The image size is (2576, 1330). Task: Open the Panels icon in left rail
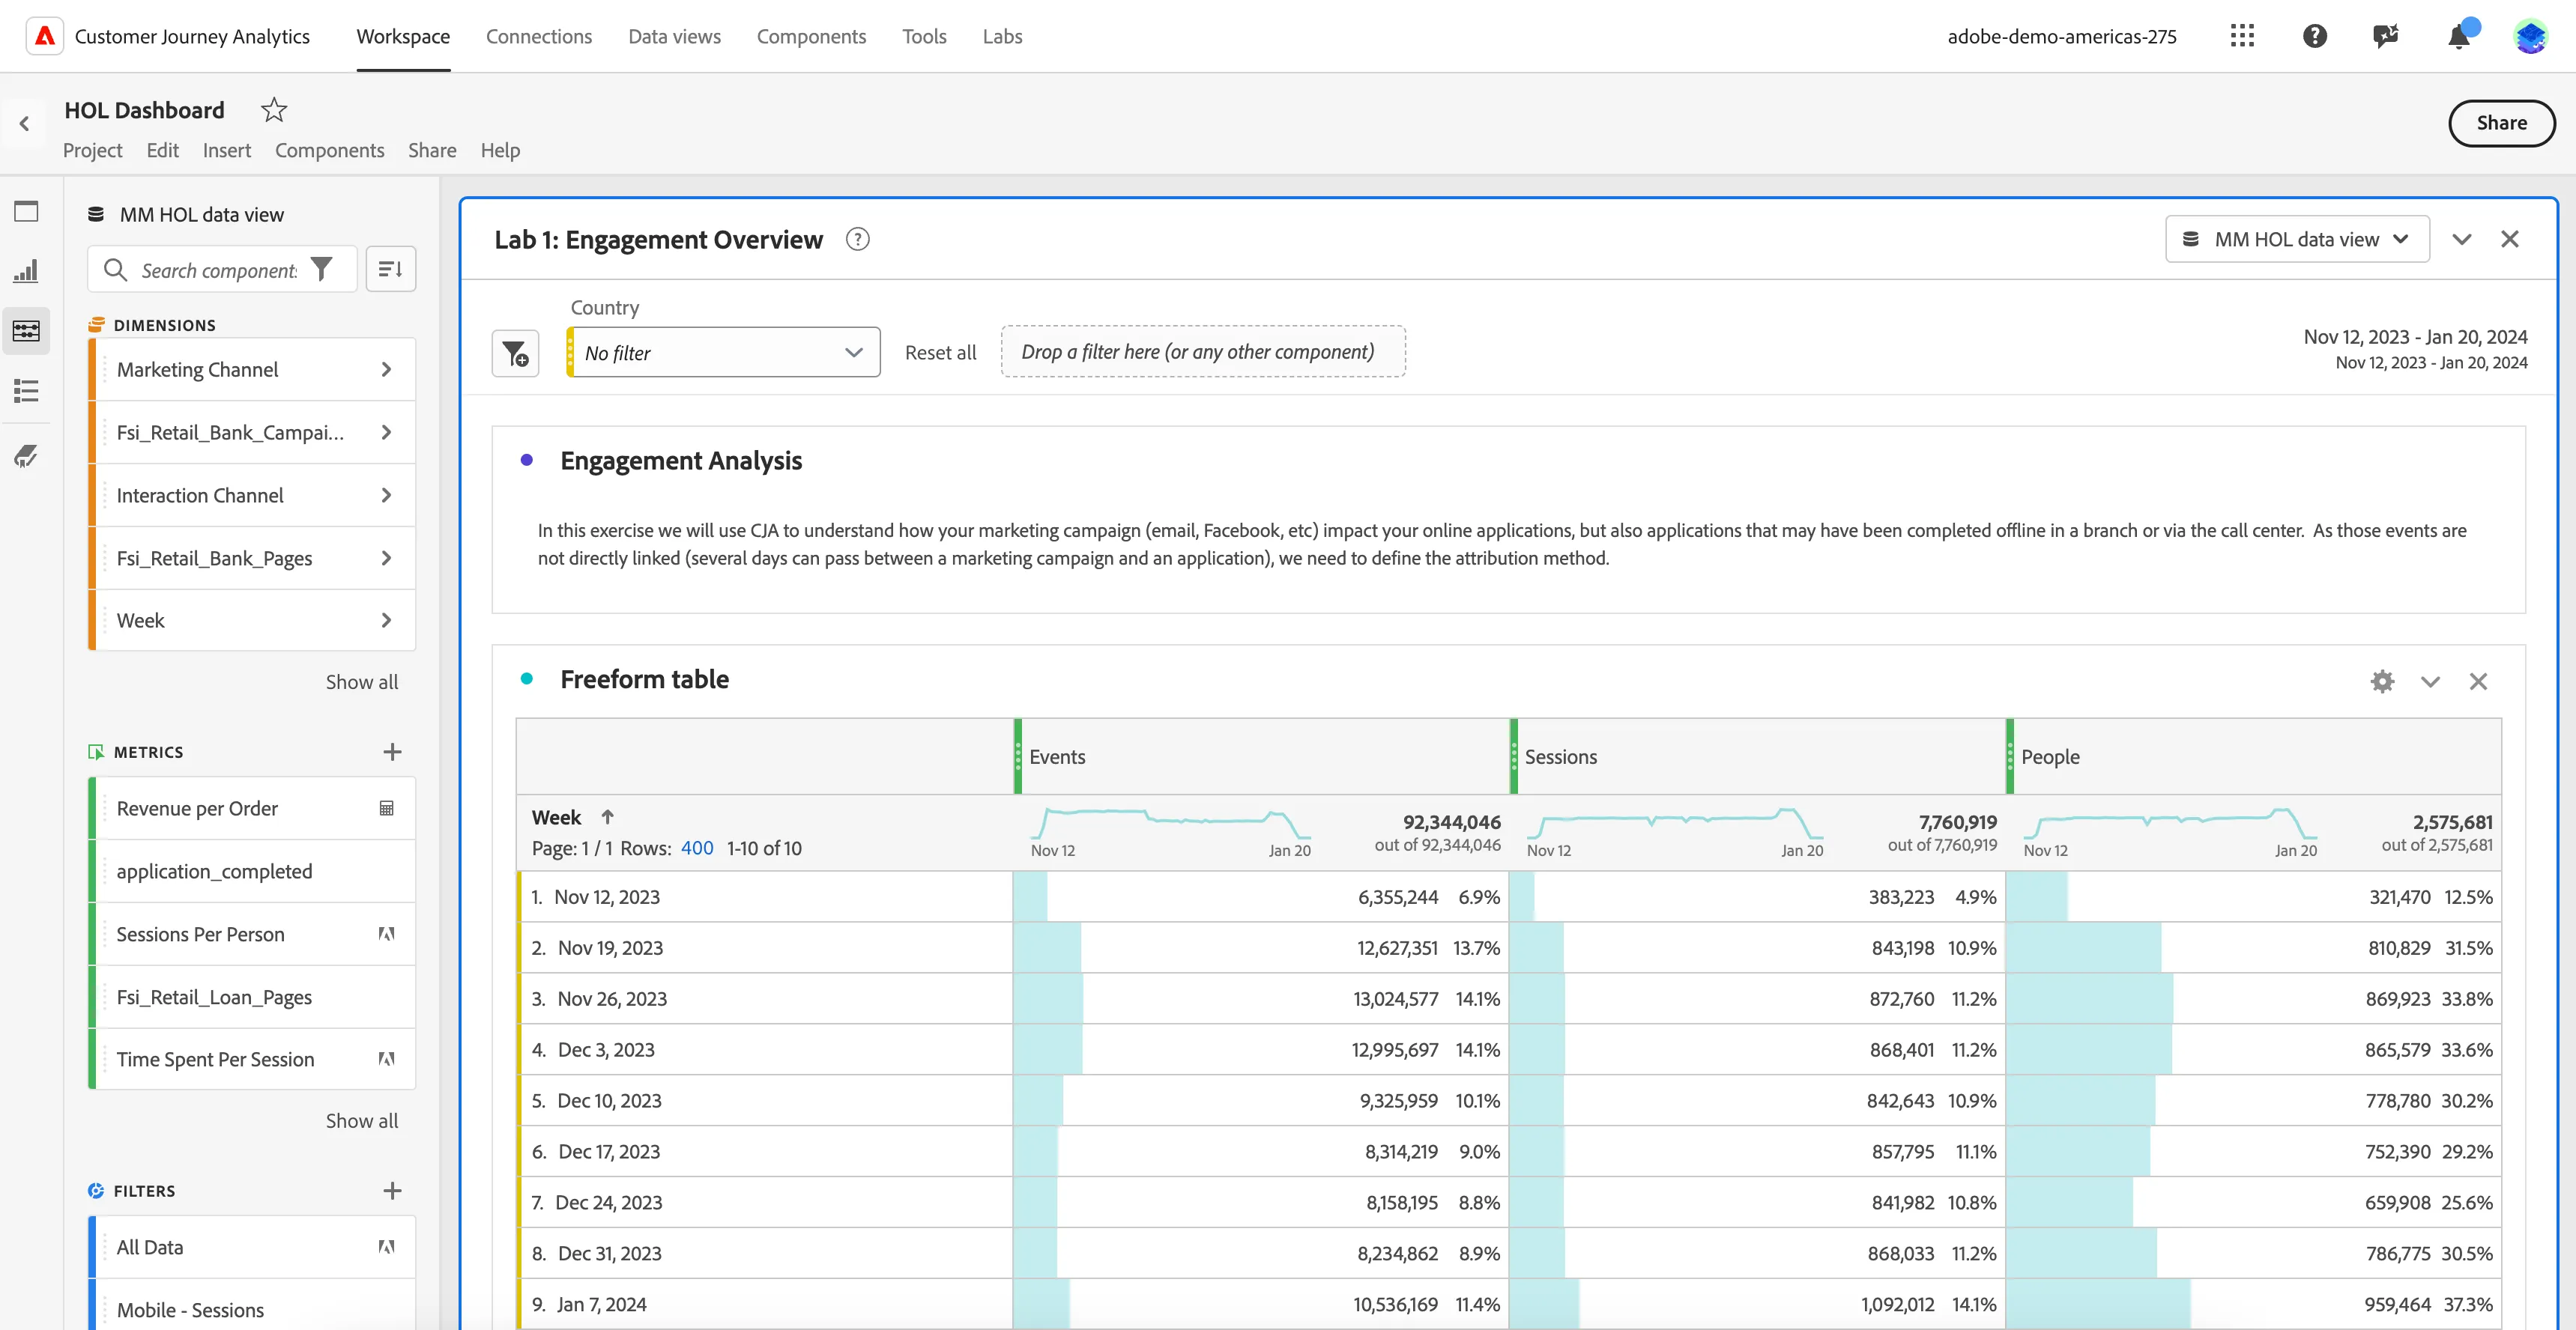(26, 211)
